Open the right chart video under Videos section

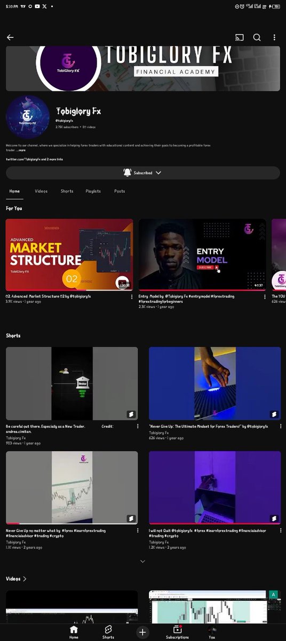[x=215, y=606]
